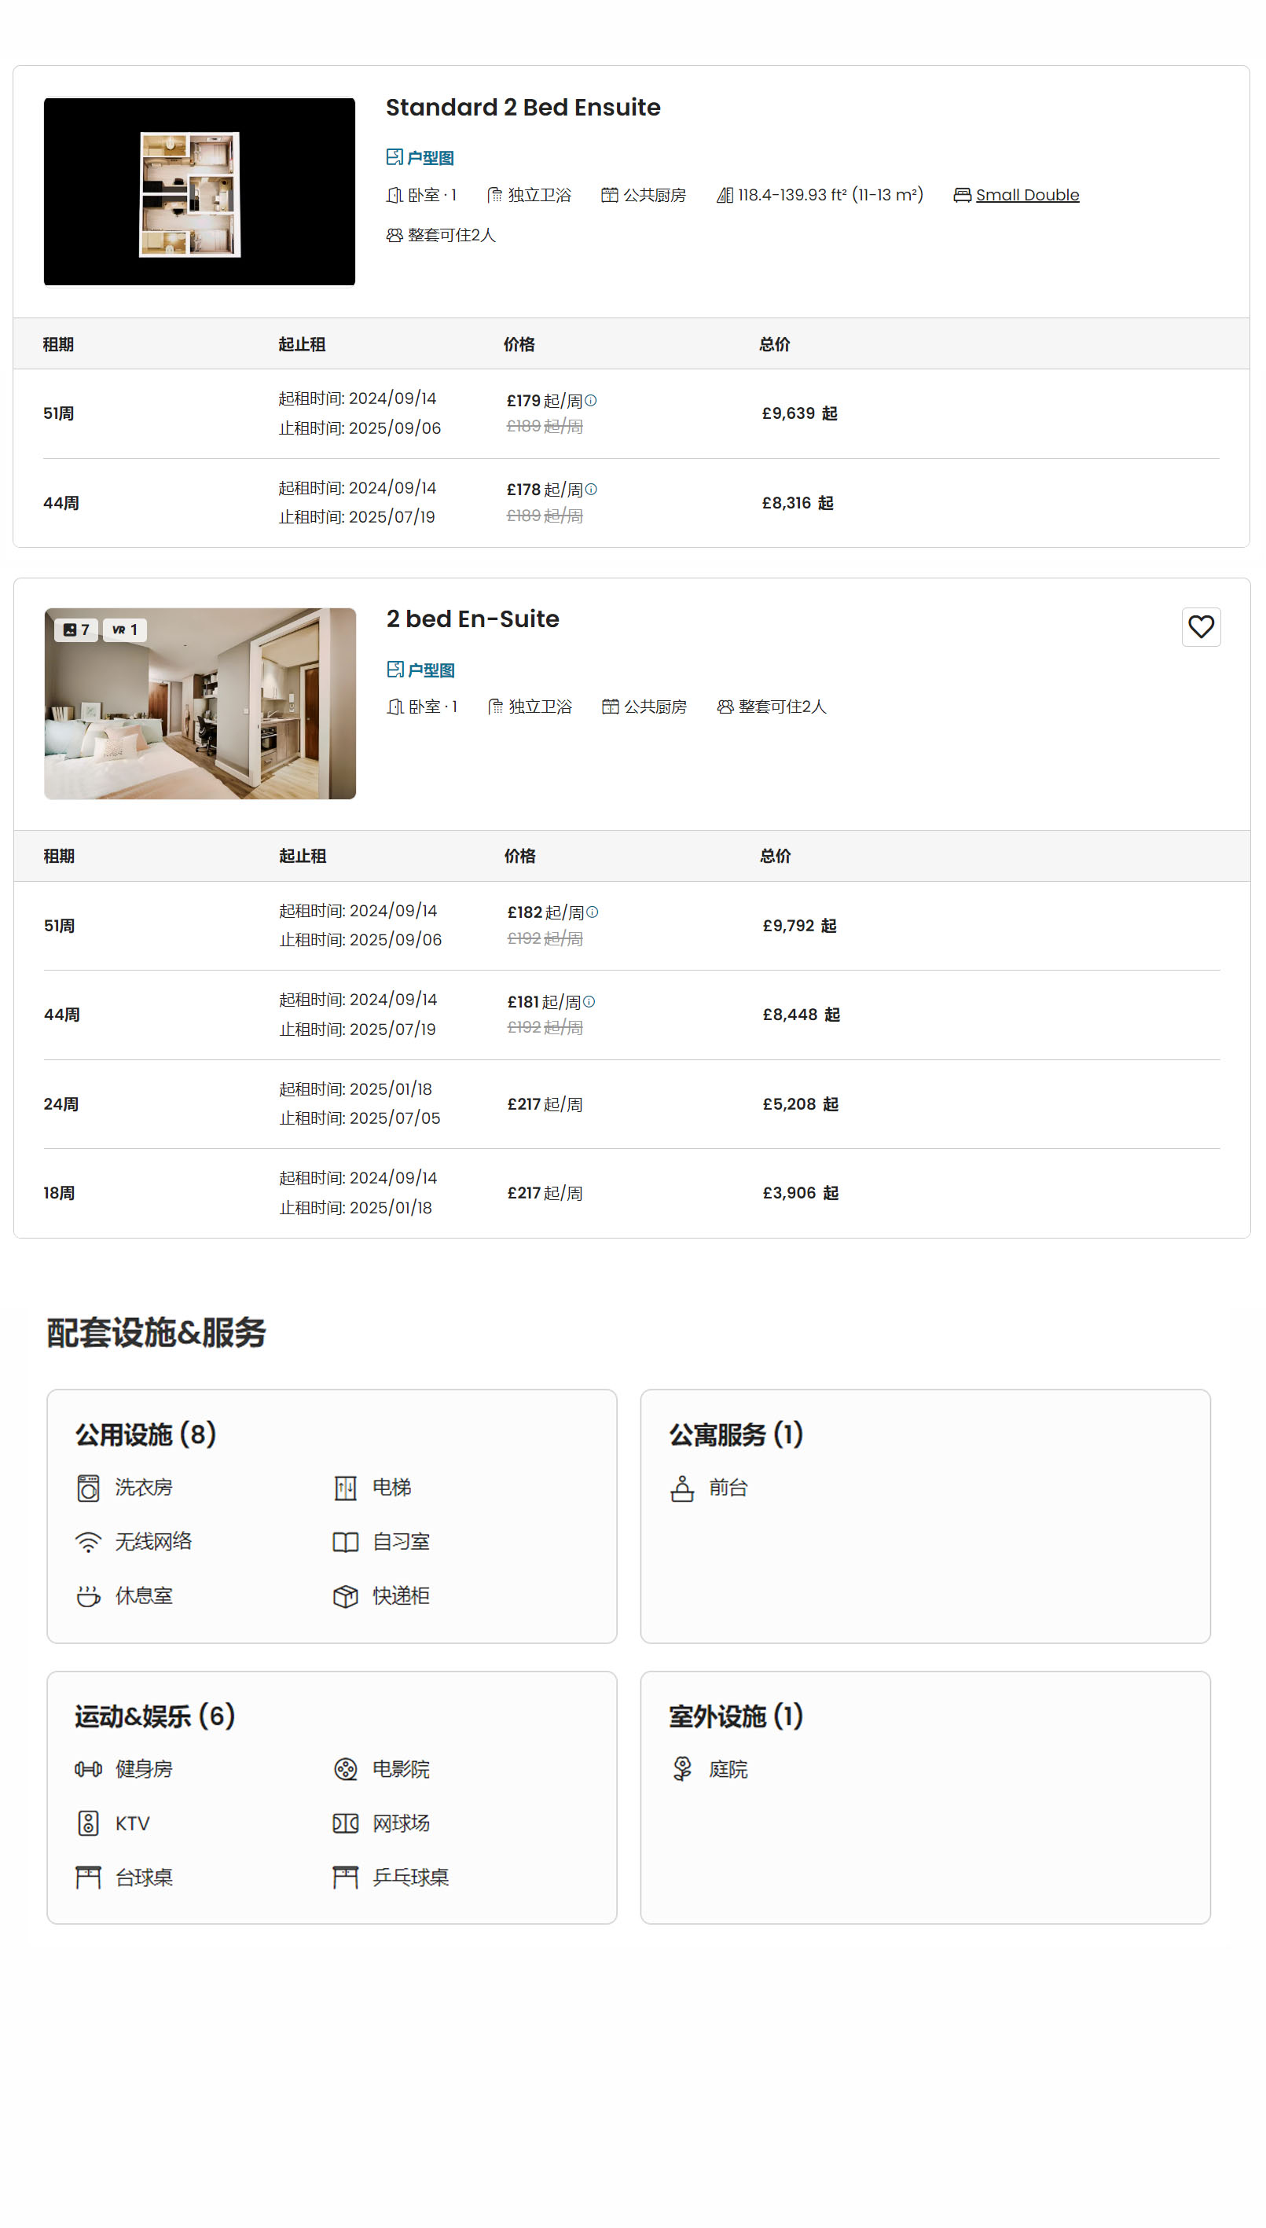
Task: Click the study room book icon
Action: click(x=345, y=1542)
